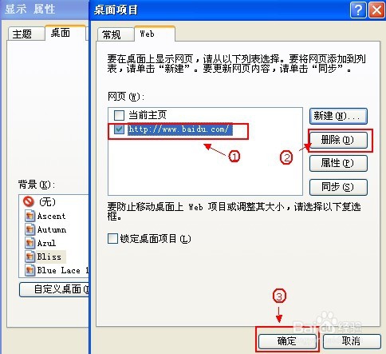Click the 取消 button
Image resolution: width=386 pixels, height=354 pixels.
352,341
